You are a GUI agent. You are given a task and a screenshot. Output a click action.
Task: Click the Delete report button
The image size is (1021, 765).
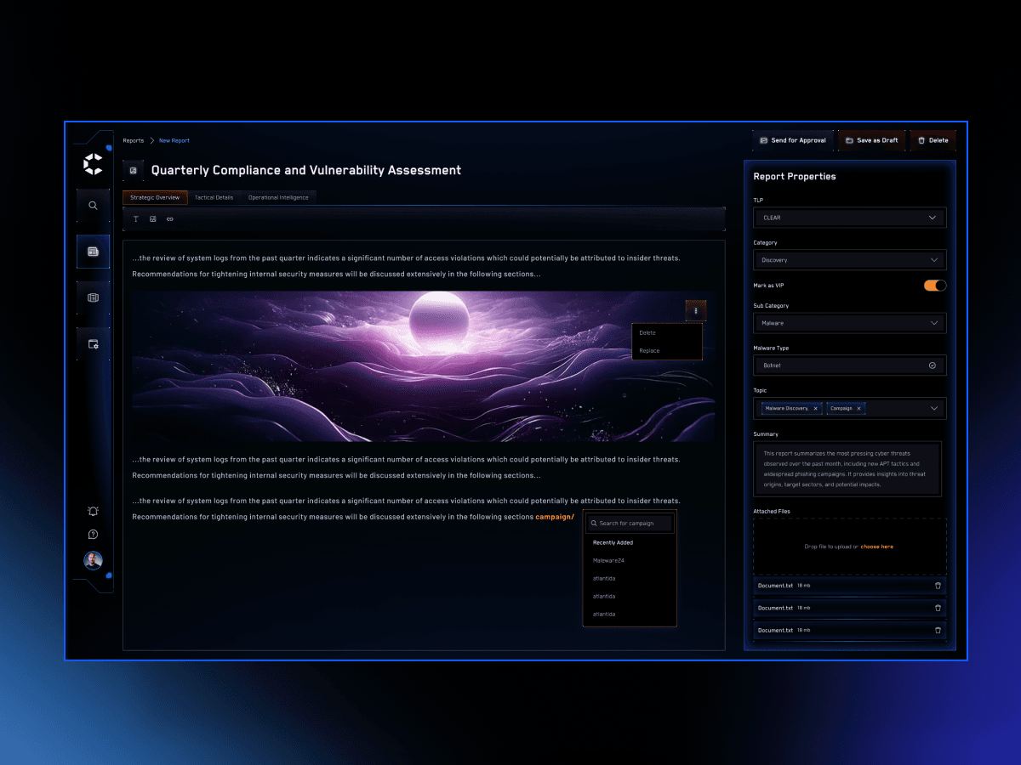pyautogui.click(x=933, y=140)
